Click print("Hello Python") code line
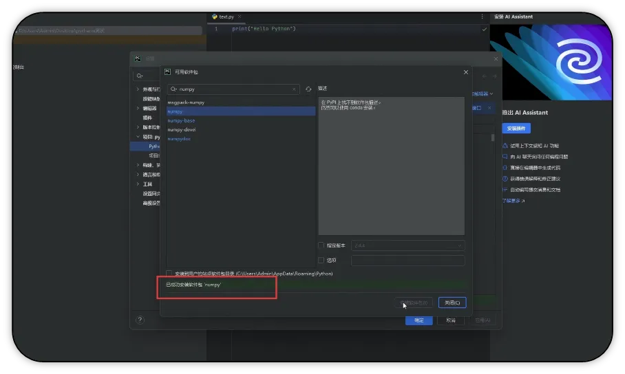625x374 pixels. (x=264, y=29)
